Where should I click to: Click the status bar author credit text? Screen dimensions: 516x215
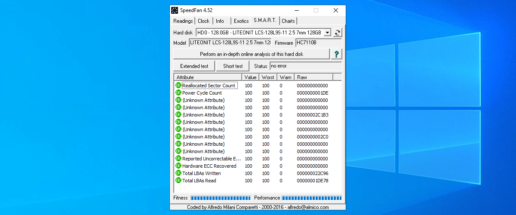coord(258,207)
